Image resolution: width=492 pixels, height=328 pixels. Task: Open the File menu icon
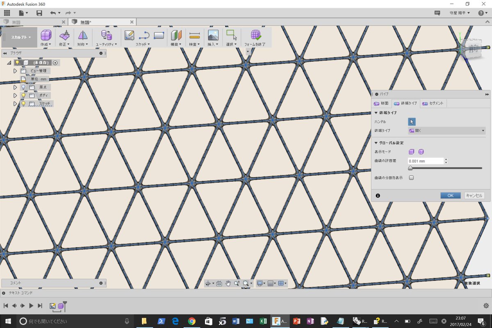(x=23, y=13)
